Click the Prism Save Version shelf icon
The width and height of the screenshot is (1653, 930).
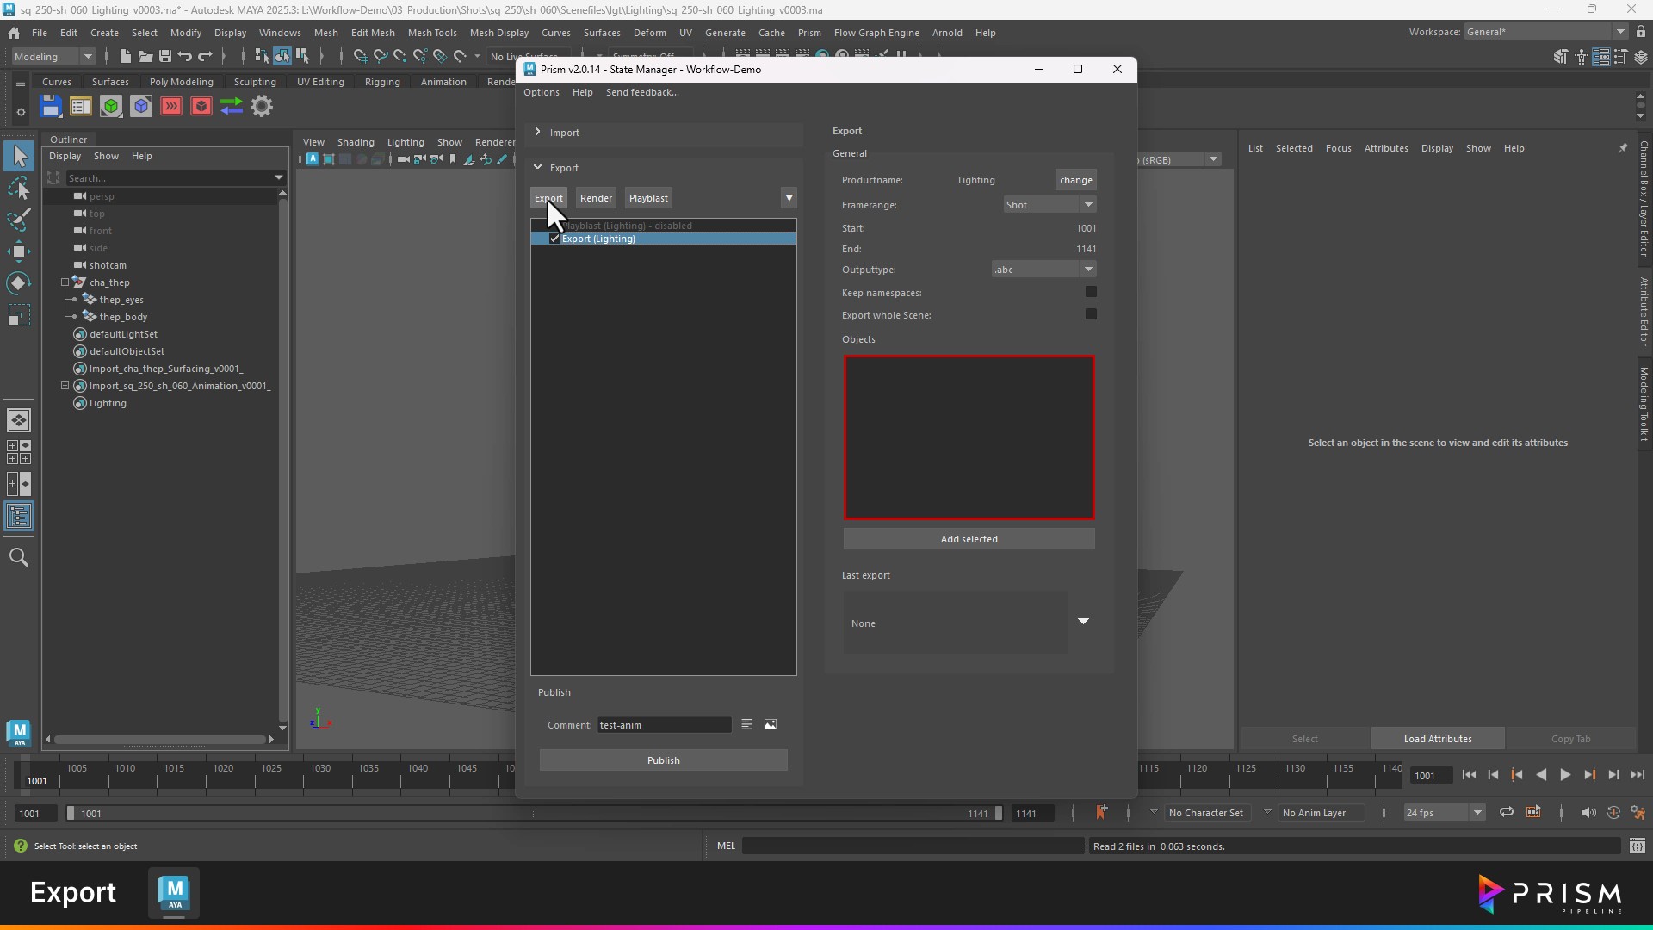(51, 106)
